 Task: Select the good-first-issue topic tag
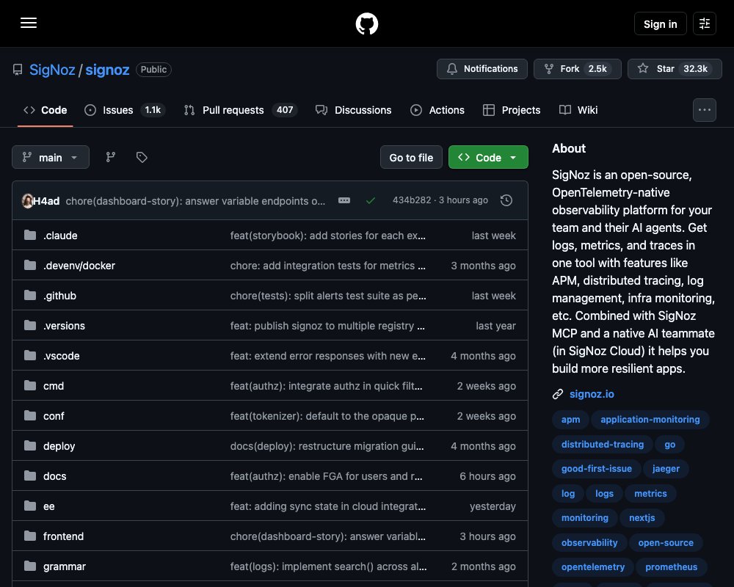coord(596,469)
